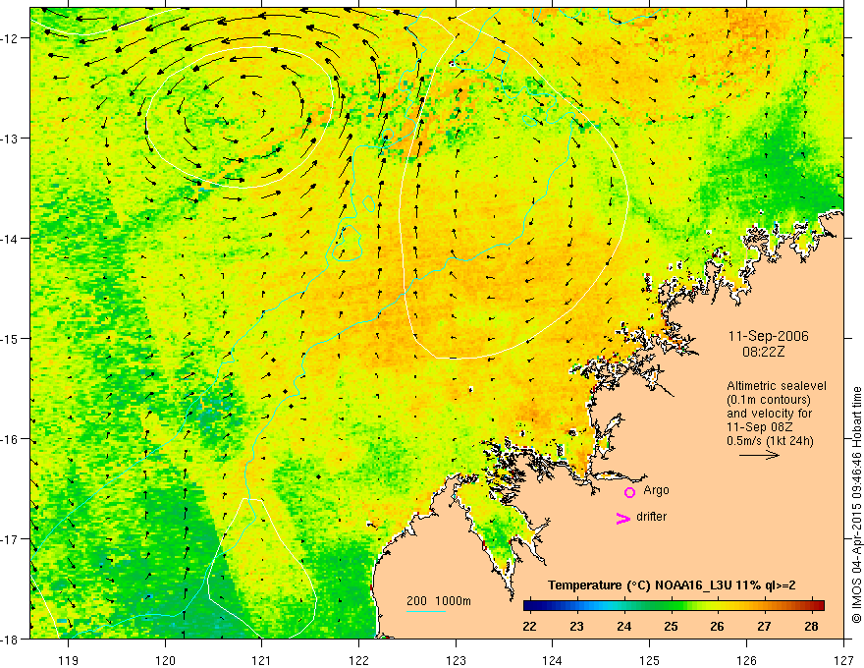This screenshot has height=668, width=864.
Task: Click the longitude '124' axis label
Action: [552, 660]
